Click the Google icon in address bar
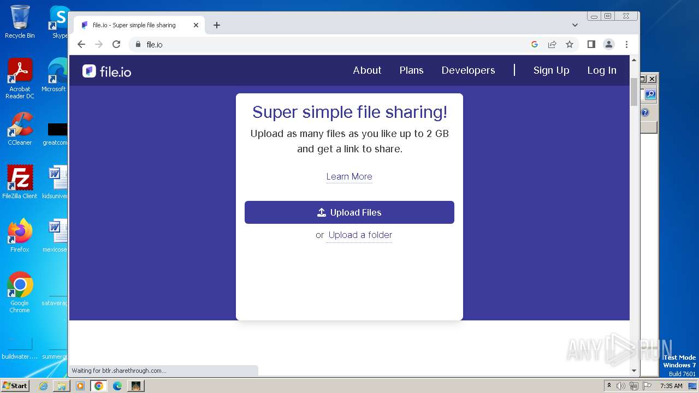 tap(535, 44)
